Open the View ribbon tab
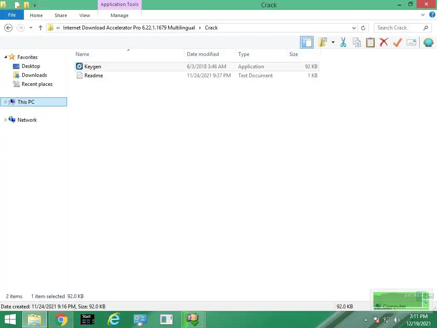This screenshot has width=437, height=328. [84, 15]
